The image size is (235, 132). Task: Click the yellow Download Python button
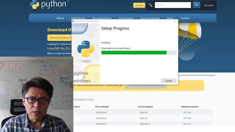coord(59,38)
